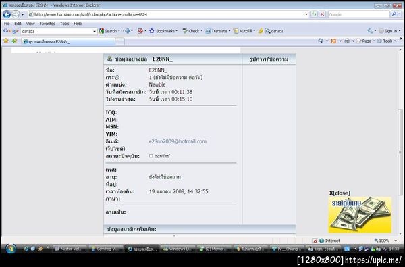Open the Favorites menu
The height and width of the screenshot is (267, 405).
pos(47,24)
